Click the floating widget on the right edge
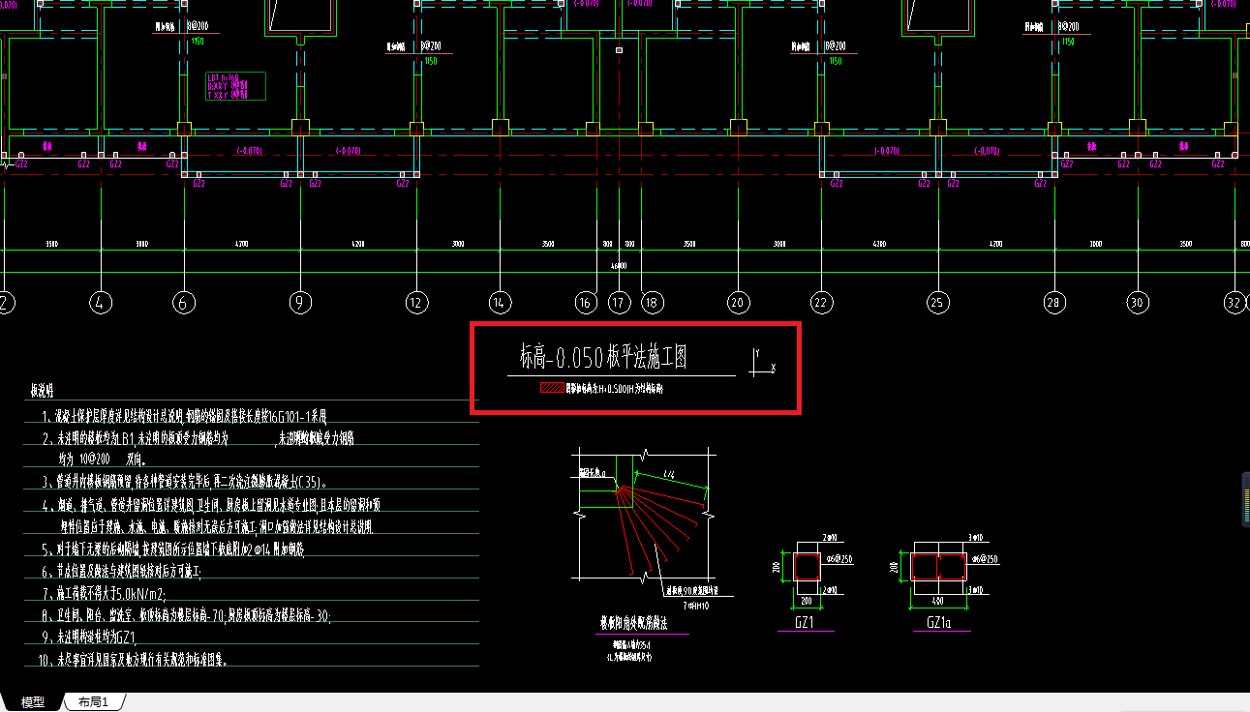This screenshot has width=1250, height=712. 1246,499
